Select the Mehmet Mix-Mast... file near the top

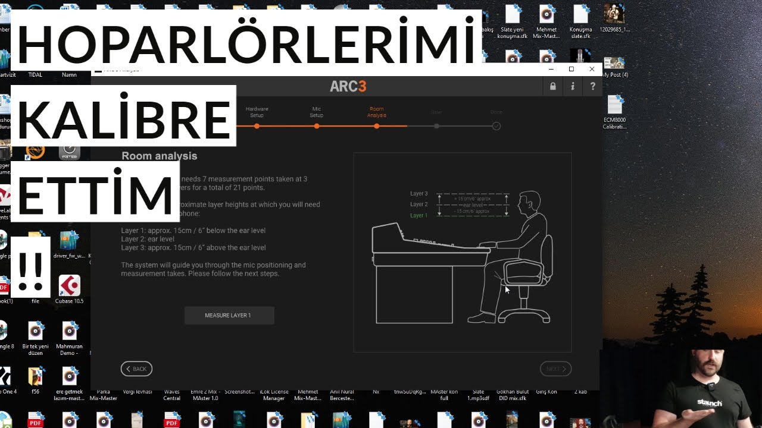point(546,22)
